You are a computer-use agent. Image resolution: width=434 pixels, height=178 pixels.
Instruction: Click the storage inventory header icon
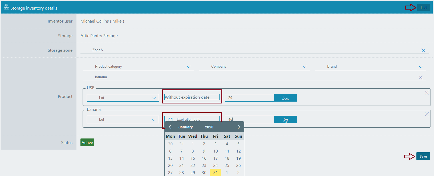[x=6, y=7]
